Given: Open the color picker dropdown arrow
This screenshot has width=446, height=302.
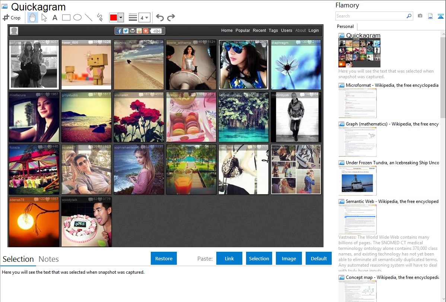Looking at the screenshot, I should pos(121,18).
